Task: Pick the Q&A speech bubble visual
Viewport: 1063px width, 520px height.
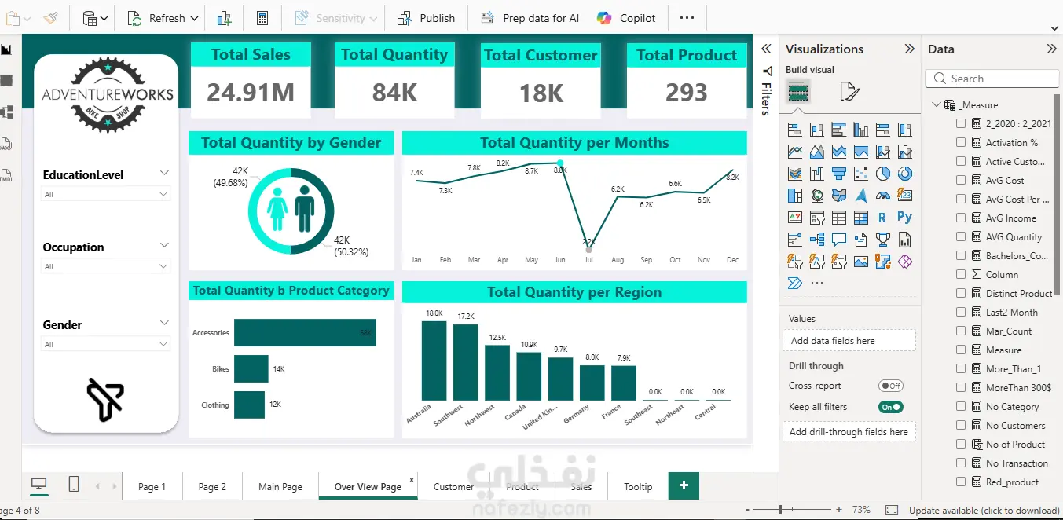Action: 838,240
